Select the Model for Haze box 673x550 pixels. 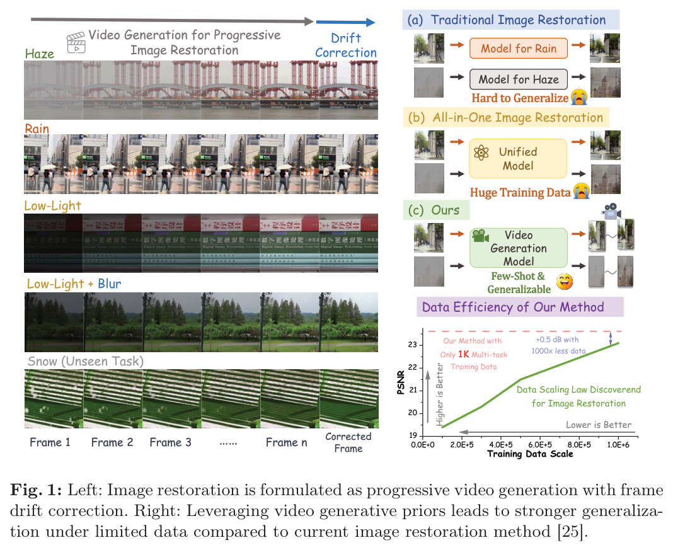pyautogui.click(x=519, y=79)
